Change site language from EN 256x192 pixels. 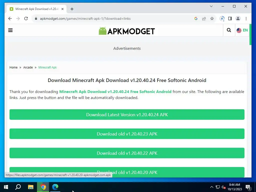click(242, 30)
